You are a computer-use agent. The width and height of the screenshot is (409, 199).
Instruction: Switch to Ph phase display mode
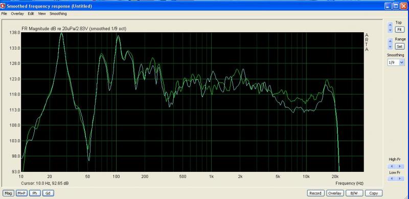click(x=35, y=193)
